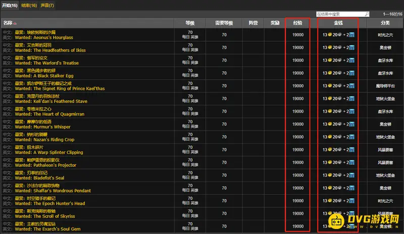Click badge icon in Warlord's Treatise row
The height and width of the screenshot is (234, 404).
[x=351, y=60]
